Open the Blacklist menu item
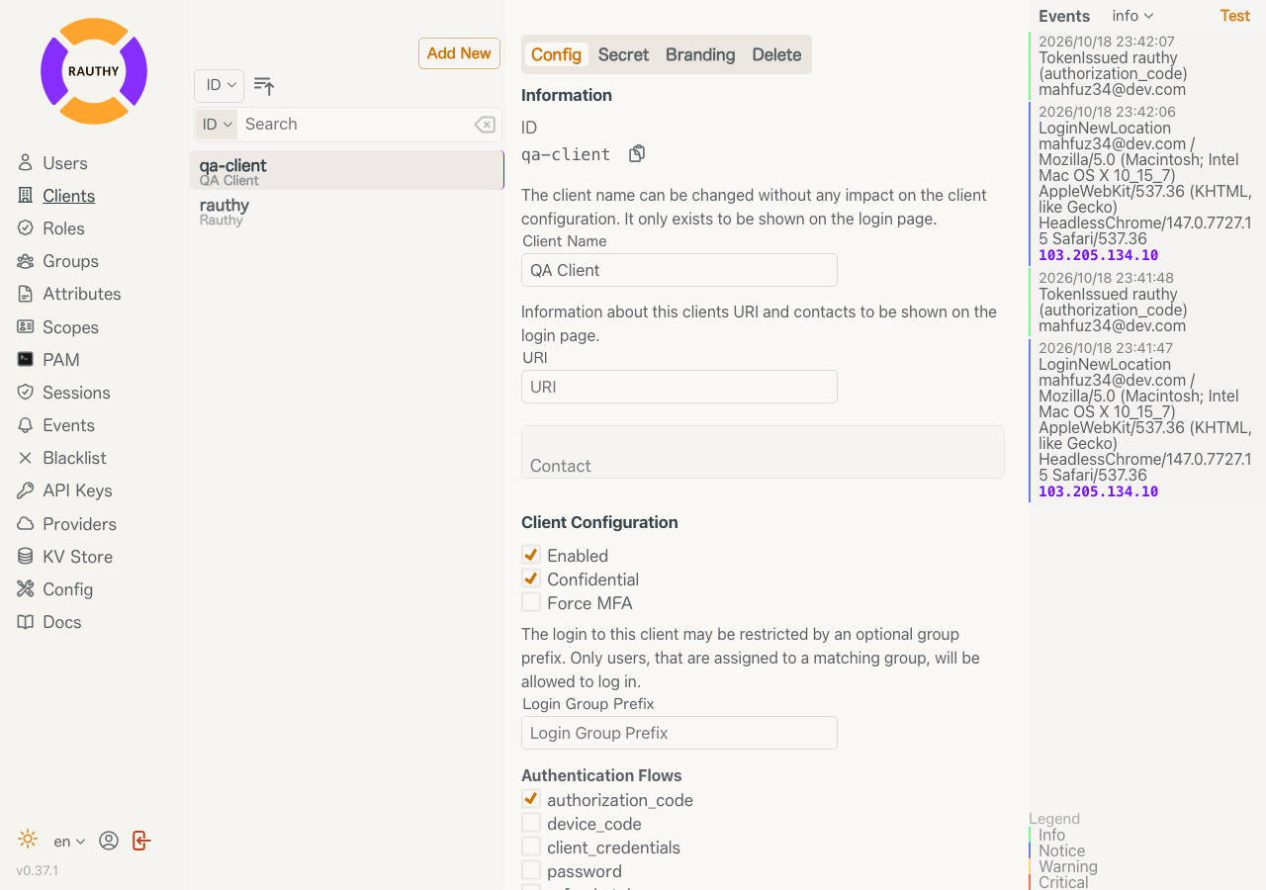Image resolution: width=1266 pixels, height=890 pixels. click(74, 458)
